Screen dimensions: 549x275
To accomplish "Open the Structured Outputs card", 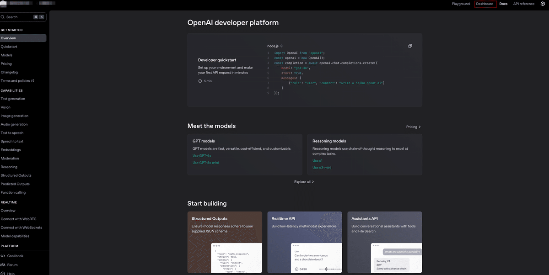I will [x=225, y=242].
